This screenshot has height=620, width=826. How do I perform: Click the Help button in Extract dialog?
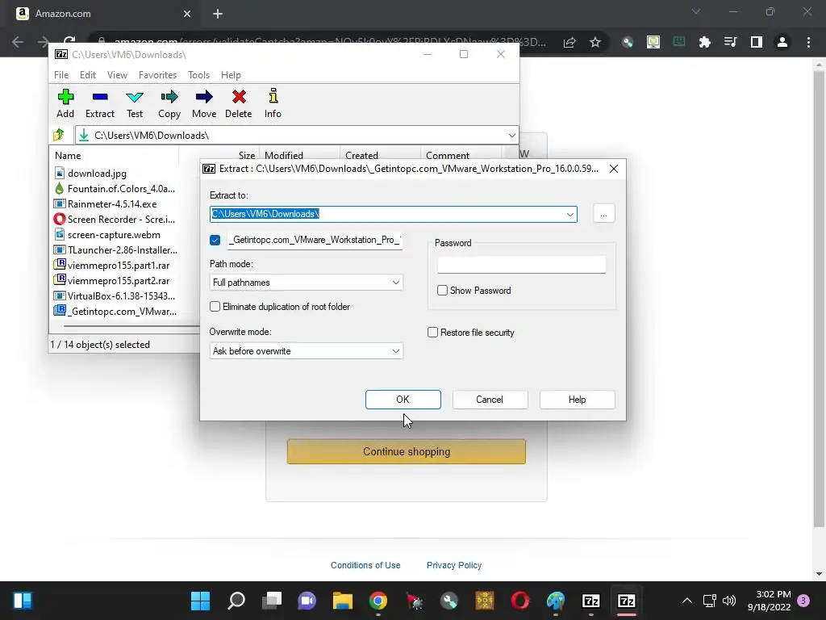coord(578,400)
